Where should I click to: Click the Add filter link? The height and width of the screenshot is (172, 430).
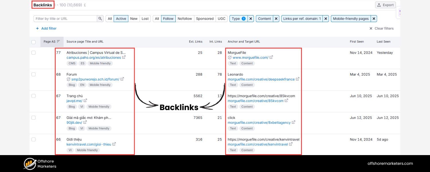[x=46, y=28]
